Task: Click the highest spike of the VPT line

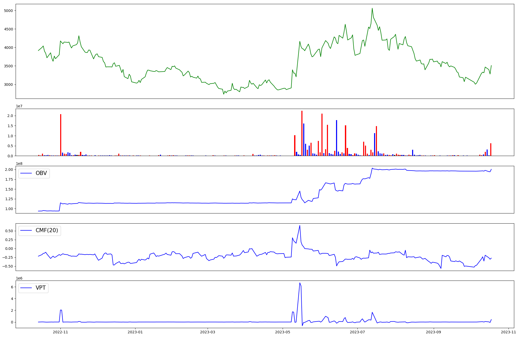Action: [x=300, y=283]
